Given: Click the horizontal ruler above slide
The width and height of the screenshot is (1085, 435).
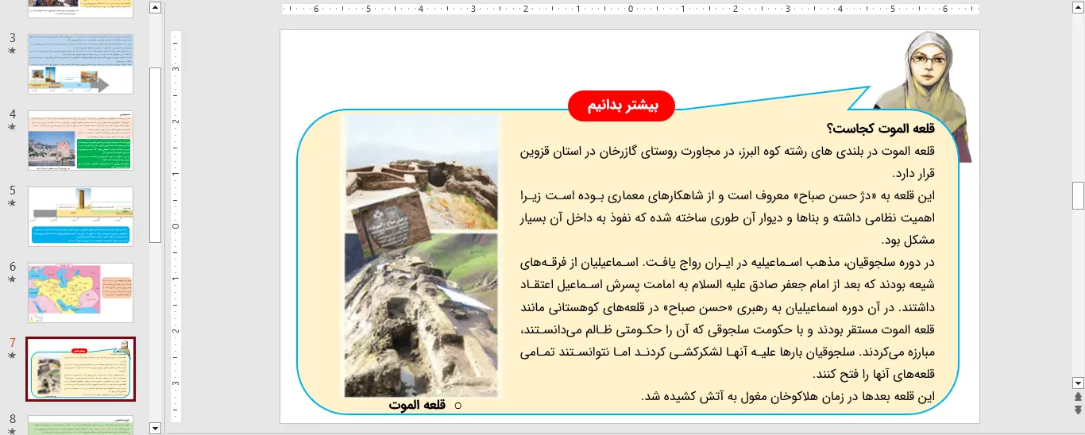Looking at the screenshot, I should coord(630,10).
